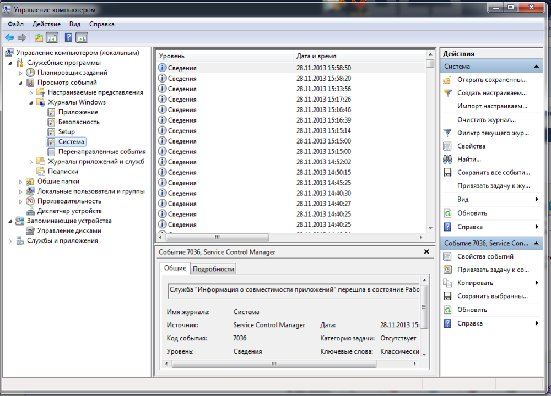Expand the Планировщик заданий node arrow
551x396 pixels.
tap(20, 73)
